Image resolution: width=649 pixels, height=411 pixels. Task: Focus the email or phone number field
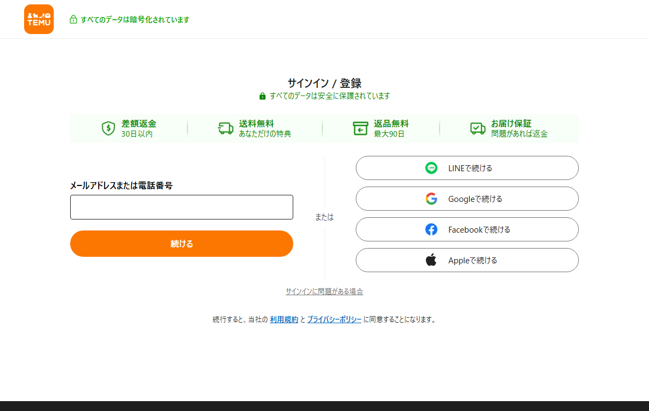pos(181,207)
